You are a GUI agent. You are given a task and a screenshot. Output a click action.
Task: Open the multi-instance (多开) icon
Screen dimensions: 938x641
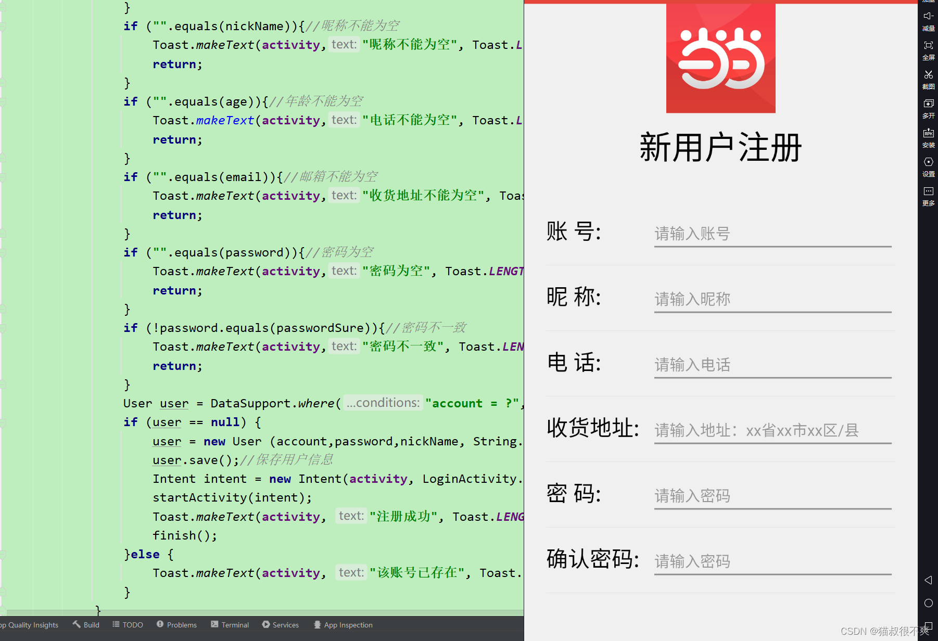click(928, 104)
